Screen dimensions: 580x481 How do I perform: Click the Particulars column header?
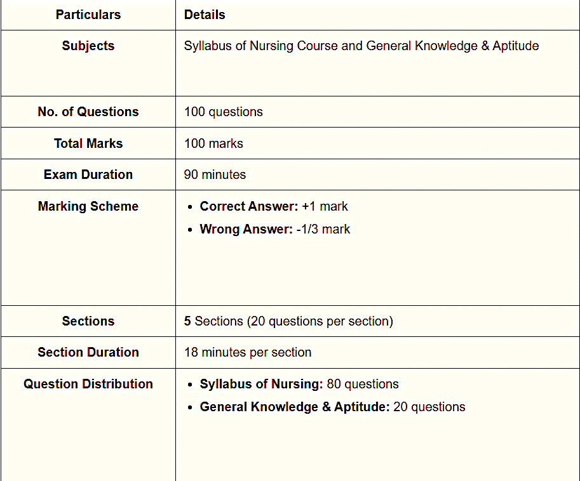88,15
